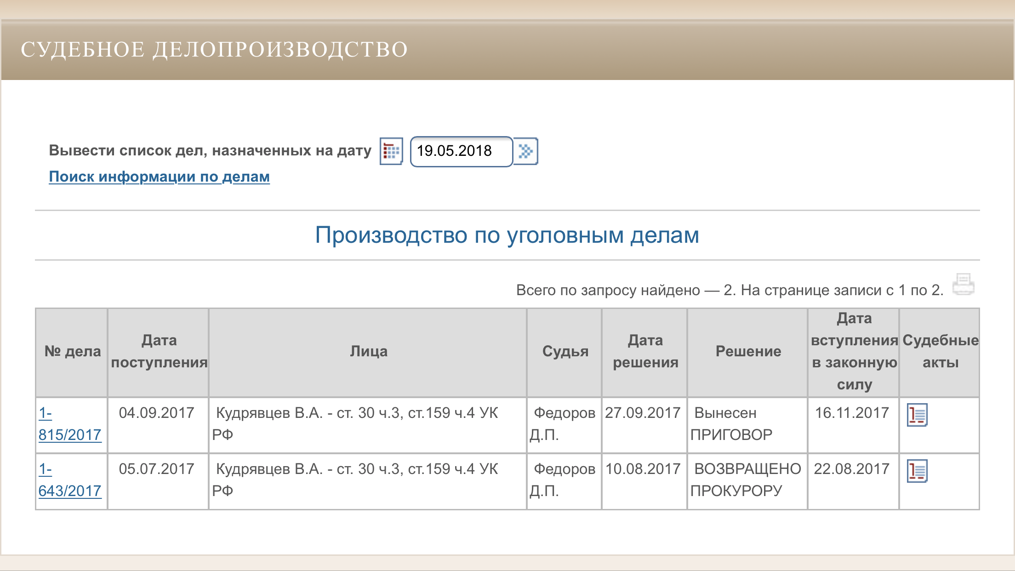Focus the date field containing 19.05.2018
Viewport: 1015px width, 571px height.
pyautogui.click(x=461, y=151)
